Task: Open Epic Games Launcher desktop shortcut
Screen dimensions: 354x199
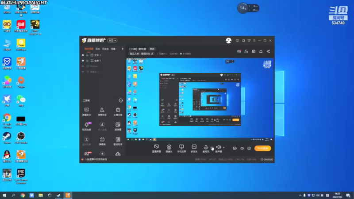Action: 21,176
